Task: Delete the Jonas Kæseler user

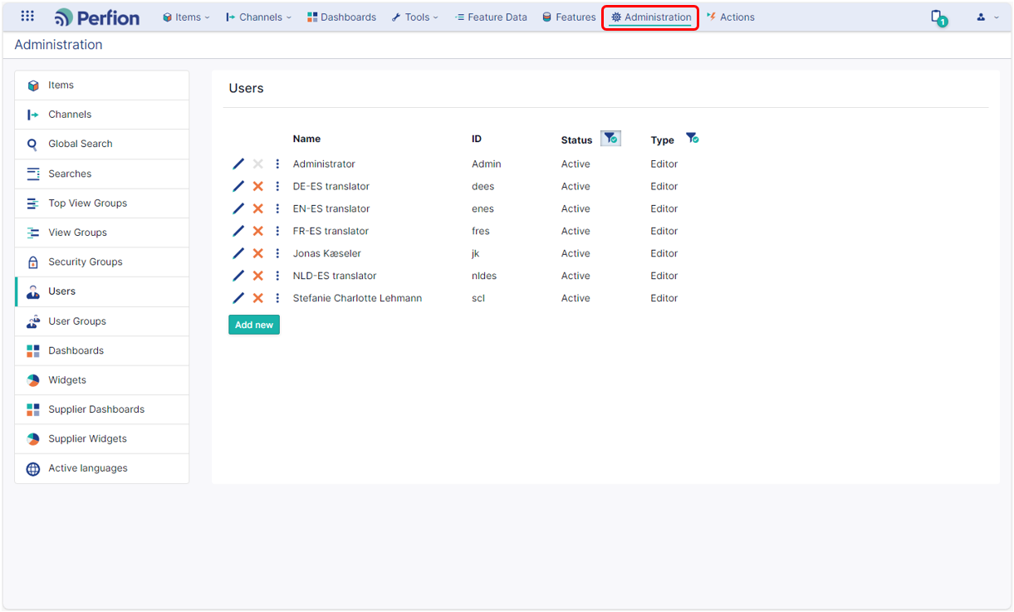Action: pyautogui.click(x=258, y=254)
